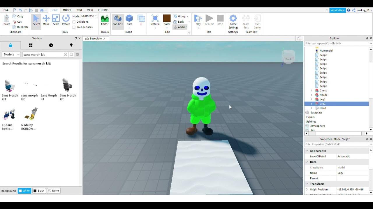Open the FILE menu

pos(6,10)
